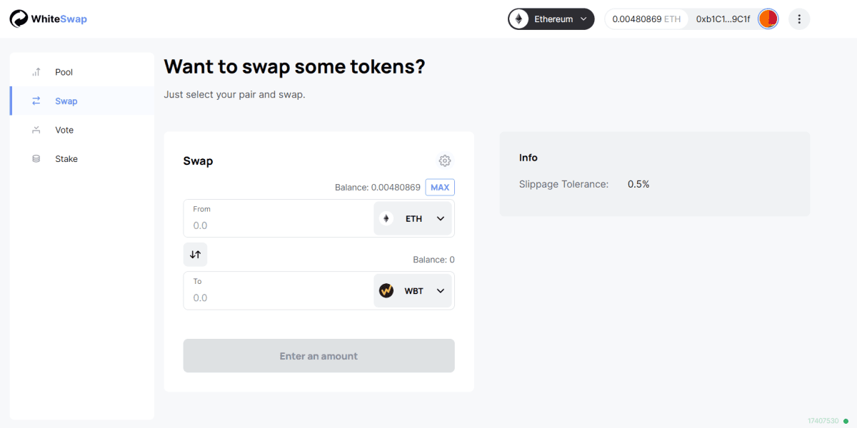
Task: Click the wallet address 0xb1C1...9C1f
Action: click(x=723, y=19)
